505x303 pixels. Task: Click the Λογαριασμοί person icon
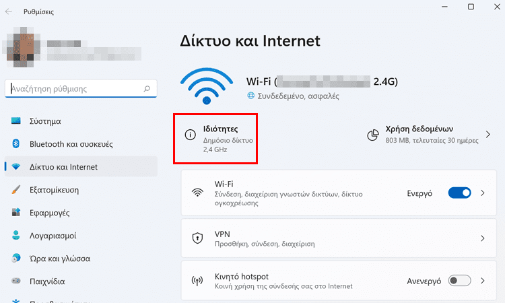[15, 236]
